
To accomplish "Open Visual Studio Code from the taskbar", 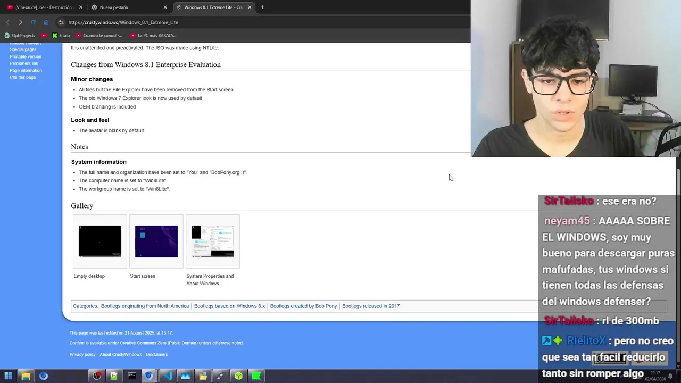I will click(x=168, y=376).
